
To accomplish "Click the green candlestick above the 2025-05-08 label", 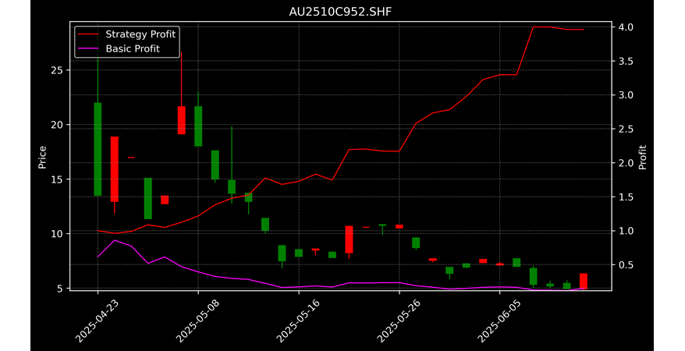I will tap(198, 126).
